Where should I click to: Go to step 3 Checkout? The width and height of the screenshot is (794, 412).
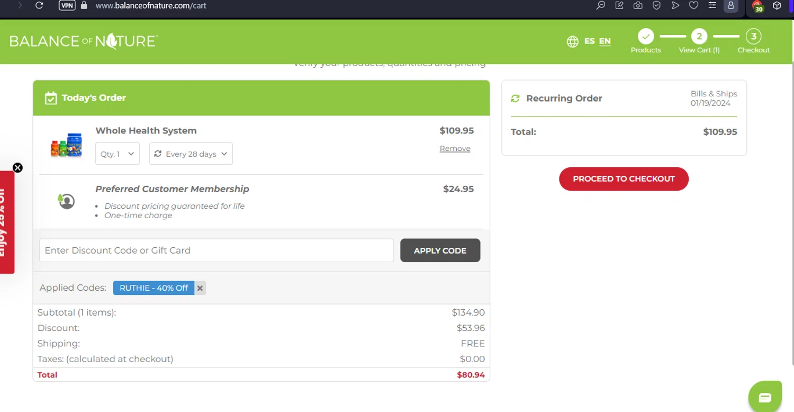coord(754,41)
